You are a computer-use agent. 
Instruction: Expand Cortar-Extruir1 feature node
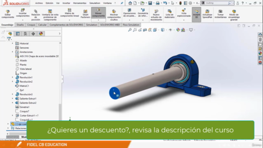tap(12, 116)
